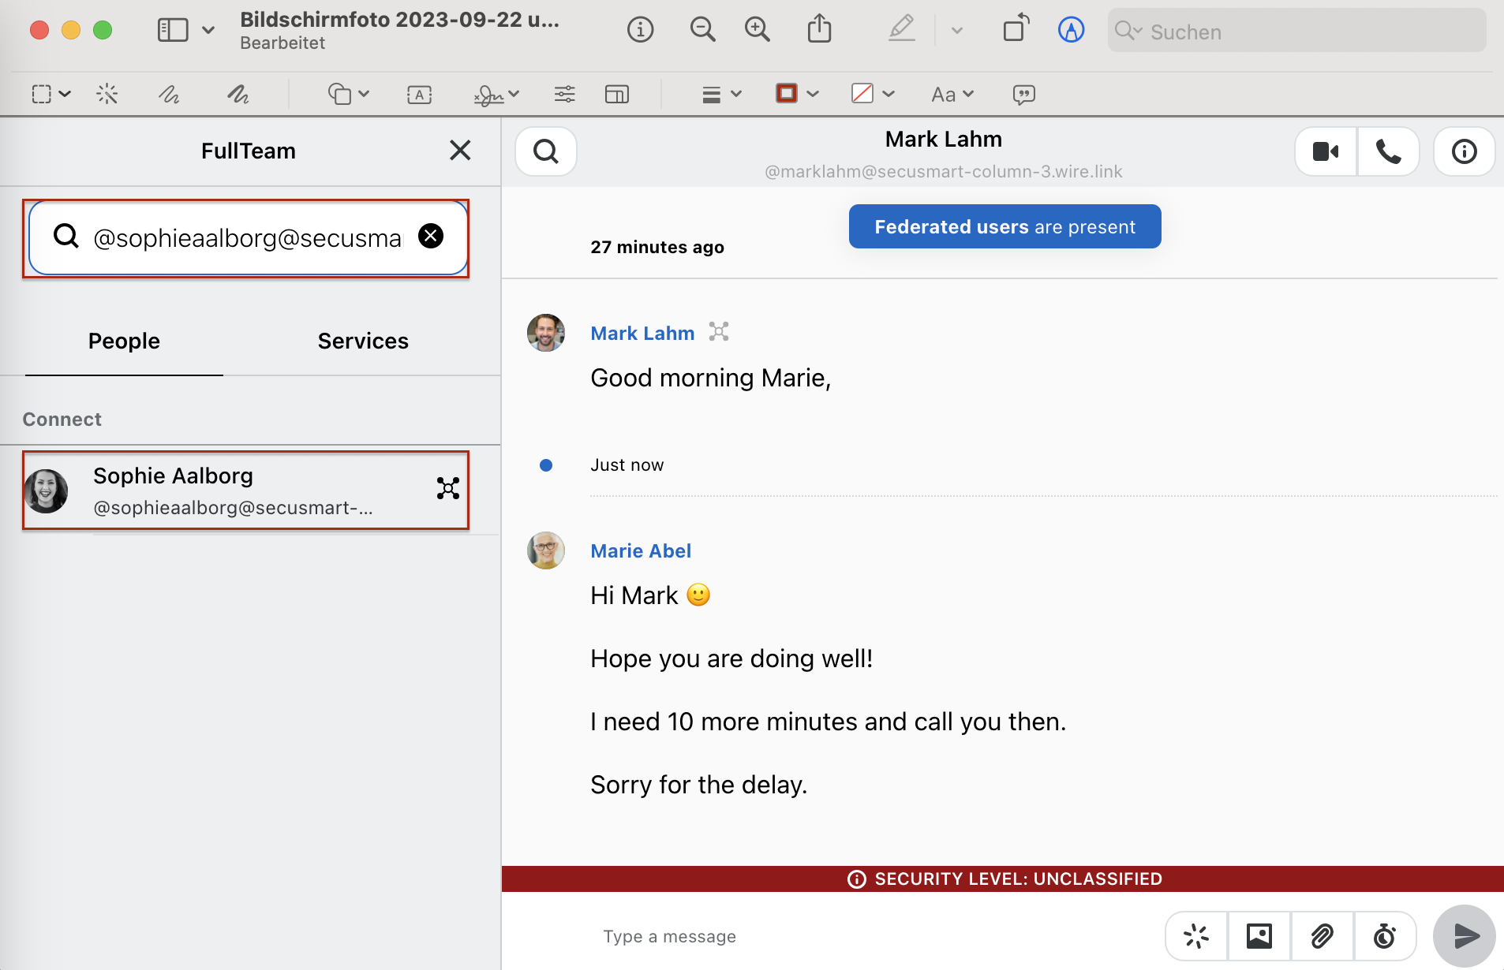Screen dimensions: 1504x970
Task: Click into the Suchen search field
Action: click(x=1296, y=31)
